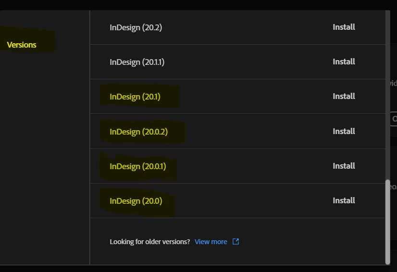This screenshot has height=272, width=397.
Task: Select the InDesign (20.1.1) row label
Action: point(137,62)
